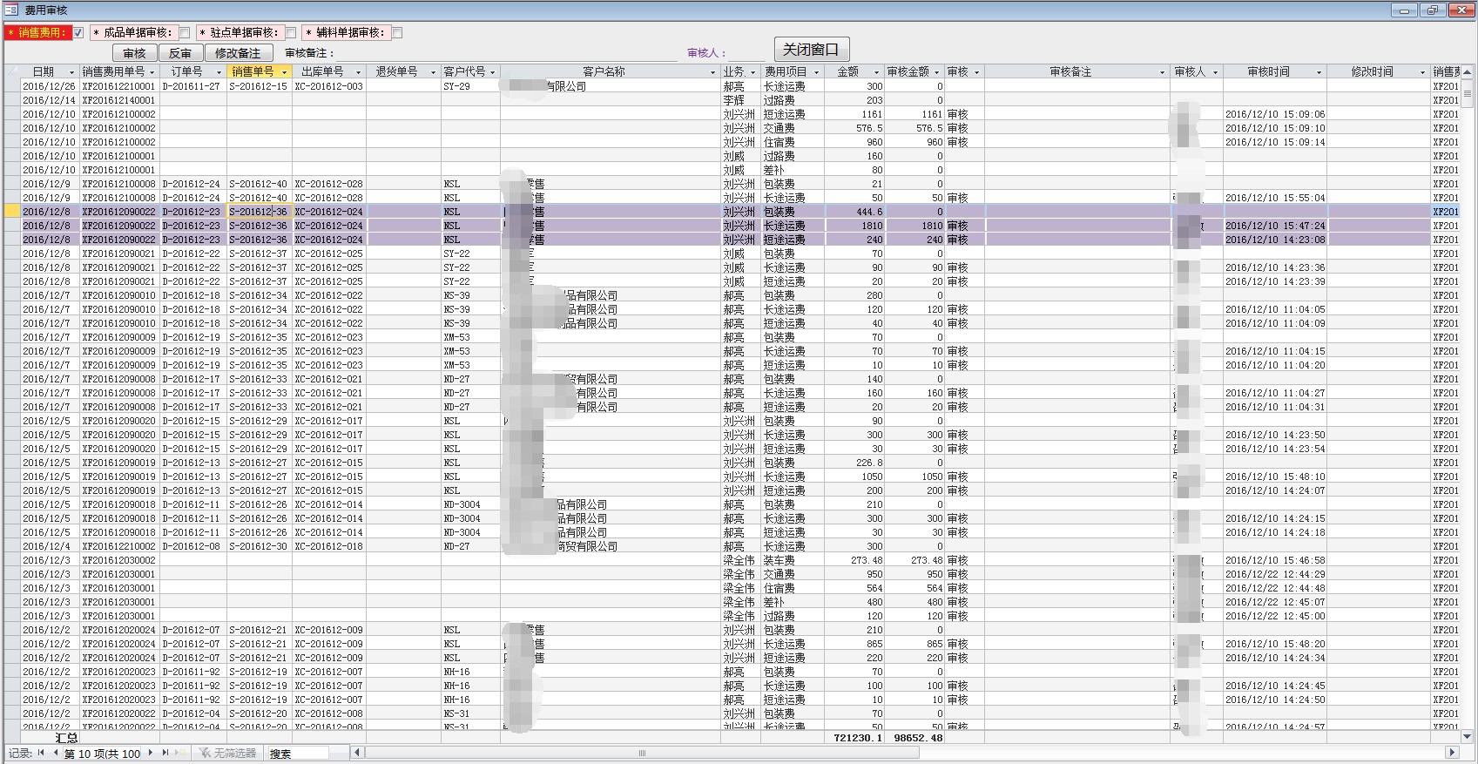Open the 客户名称 column filter dropdown
The height and width of the screenshot is (764, 1478).
click(713, 72)
